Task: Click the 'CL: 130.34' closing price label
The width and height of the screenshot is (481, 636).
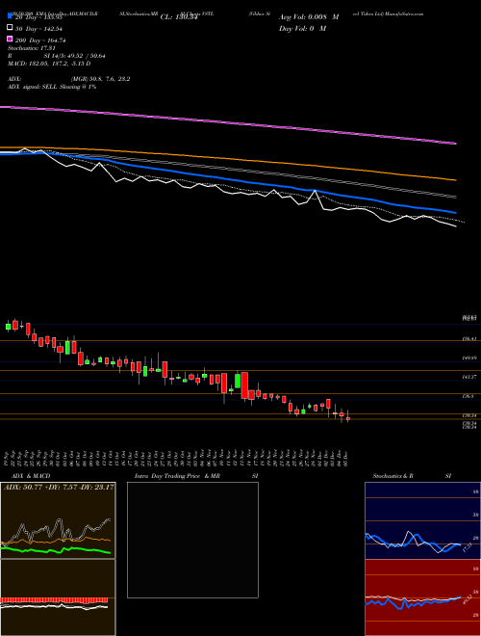Action: [179, 17]
